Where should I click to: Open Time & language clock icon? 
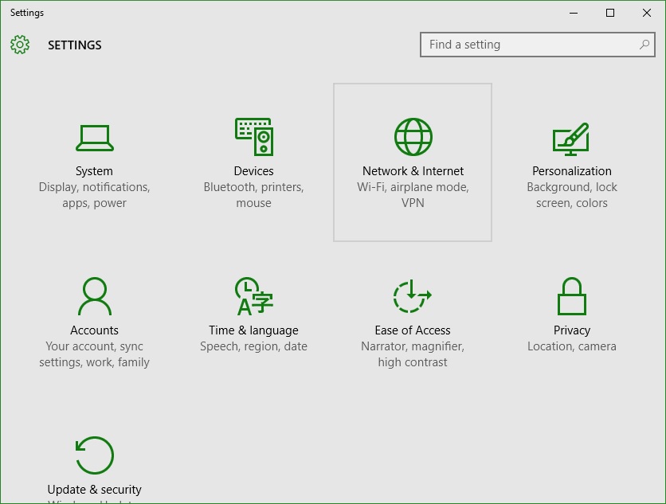(254, 296)
